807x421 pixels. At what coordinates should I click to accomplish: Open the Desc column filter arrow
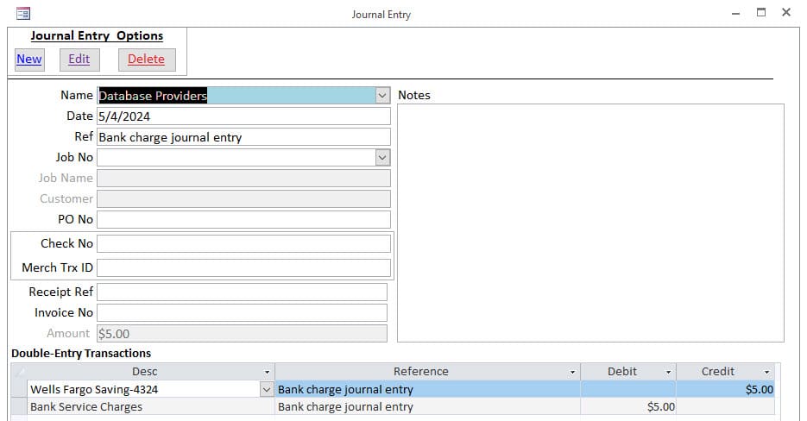267,372
